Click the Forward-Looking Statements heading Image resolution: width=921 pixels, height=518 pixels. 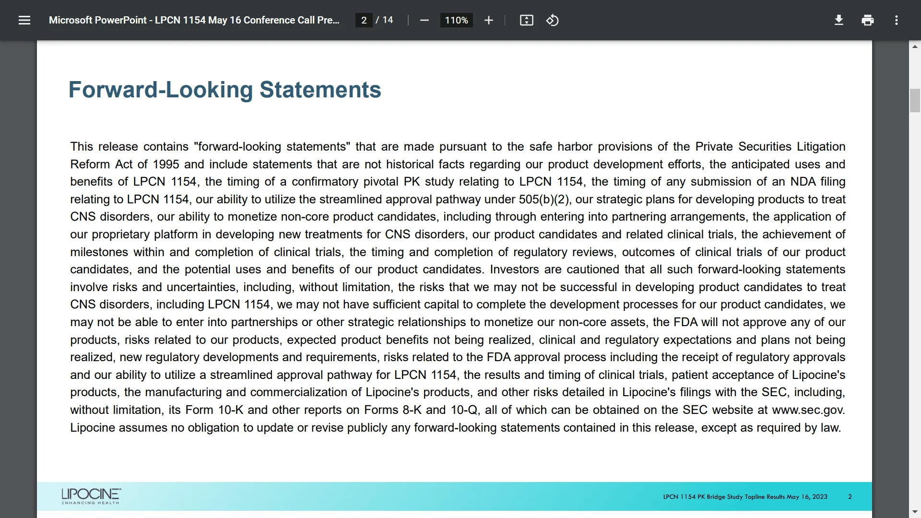point(224,90)
